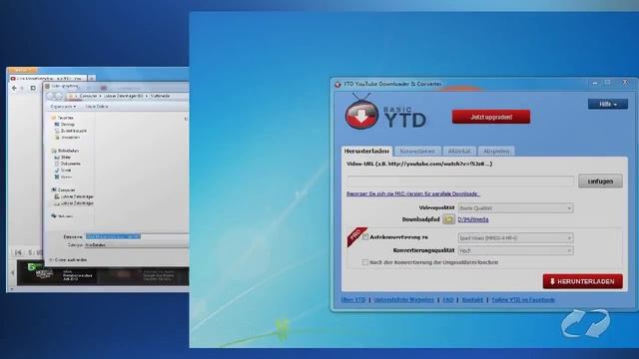
Task: Click the Dokumente icon in save dialog sidebar
Action: [x=57, y=164]
